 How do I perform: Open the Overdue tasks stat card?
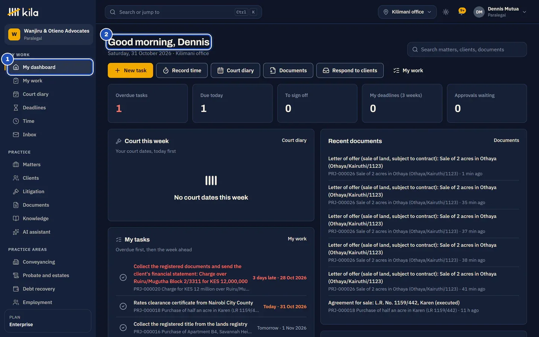(148, 103)
